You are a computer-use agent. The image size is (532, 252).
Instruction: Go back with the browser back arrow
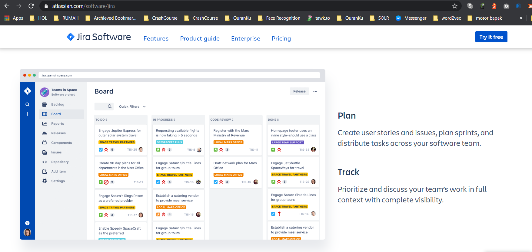tap(7, 6)
